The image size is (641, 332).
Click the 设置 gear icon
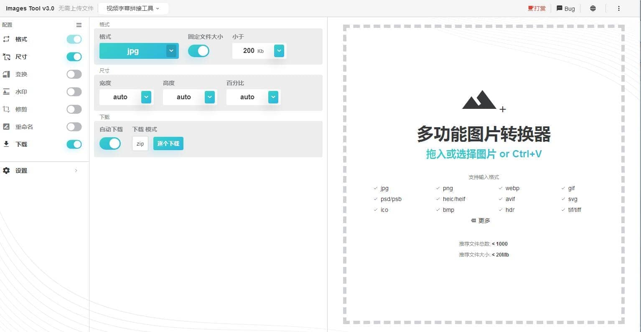click(6, 171)
